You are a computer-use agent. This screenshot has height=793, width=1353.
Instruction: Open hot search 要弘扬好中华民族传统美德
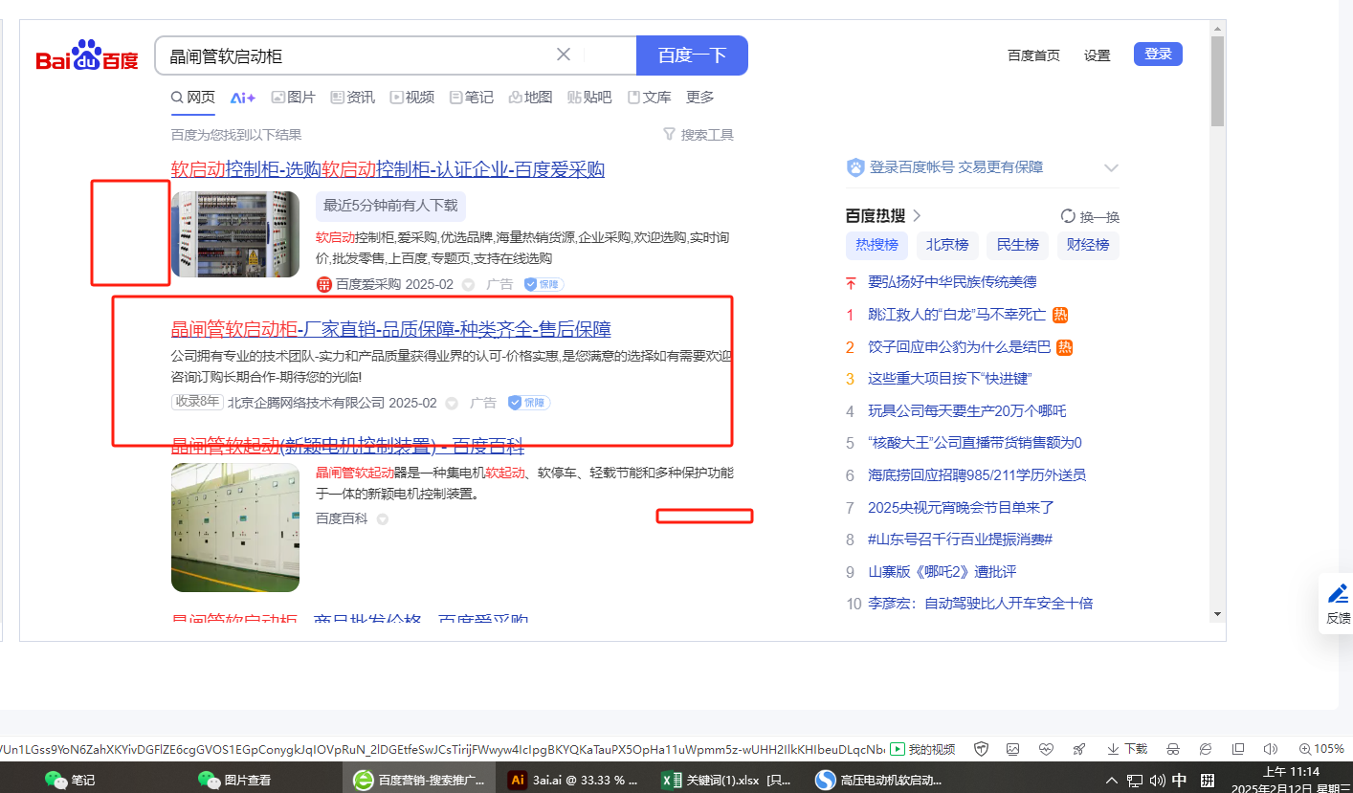coord(952,282)
